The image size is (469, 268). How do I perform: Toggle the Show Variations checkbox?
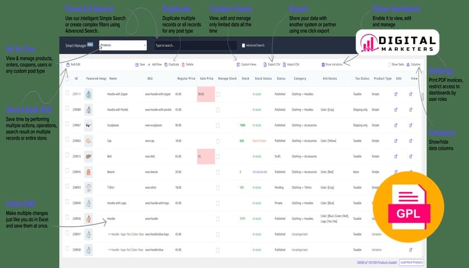click(x=323, y=65)
